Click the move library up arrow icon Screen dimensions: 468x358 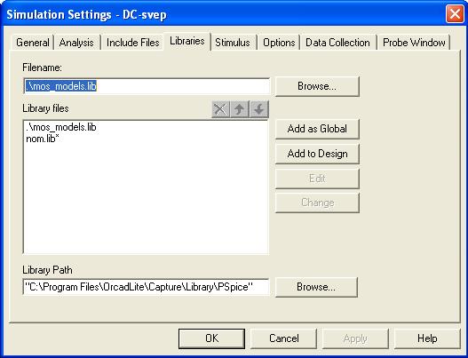240,109
